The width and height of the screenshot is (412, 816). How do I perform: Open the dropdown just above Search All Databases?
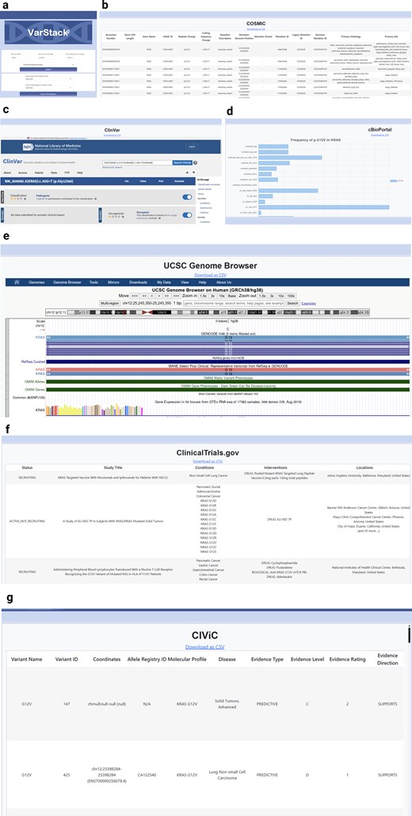48,87
